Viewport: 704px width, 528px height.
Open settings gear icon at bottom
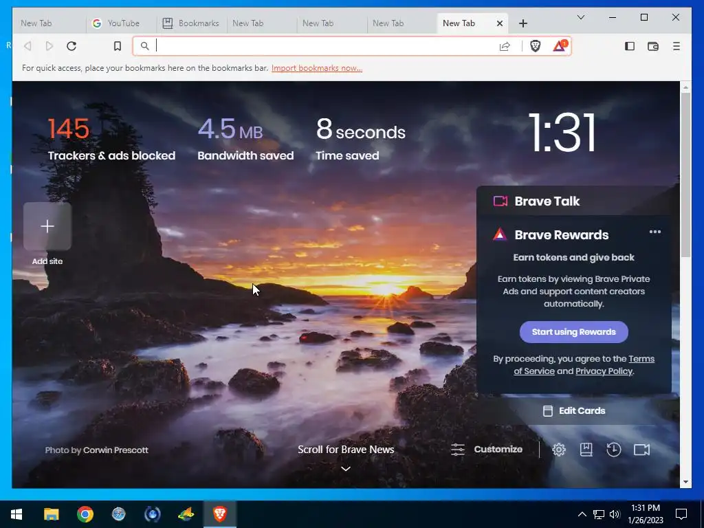tap(559, 450)
